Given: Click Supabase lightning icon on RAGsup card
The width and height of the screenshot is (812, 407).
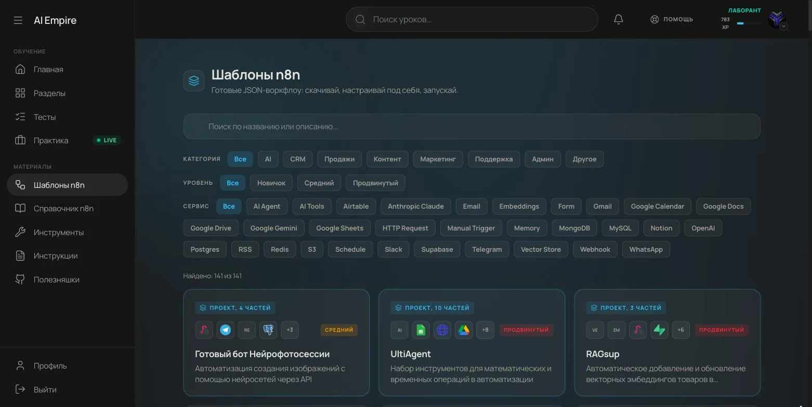Looking at the screenshot, I should point(659,330).
